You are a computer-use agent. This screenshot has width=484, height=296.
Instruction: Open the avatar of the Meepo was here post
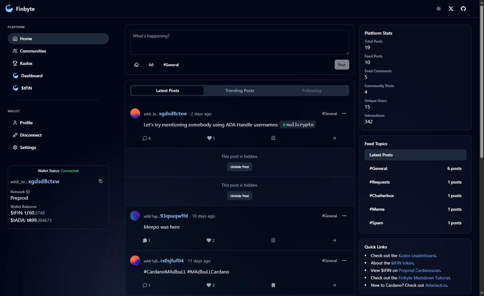click(x=135, y=216)
